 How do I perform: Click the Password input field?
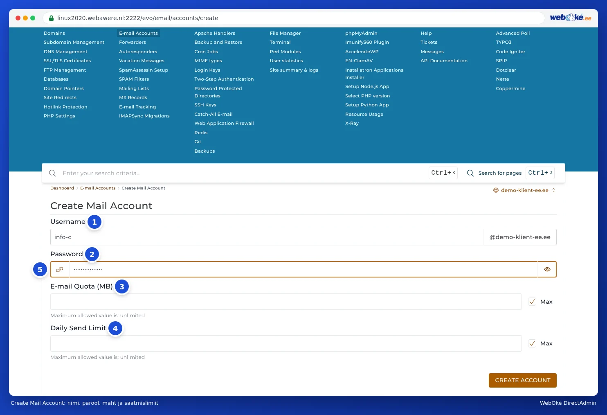[x=303, y=269]
